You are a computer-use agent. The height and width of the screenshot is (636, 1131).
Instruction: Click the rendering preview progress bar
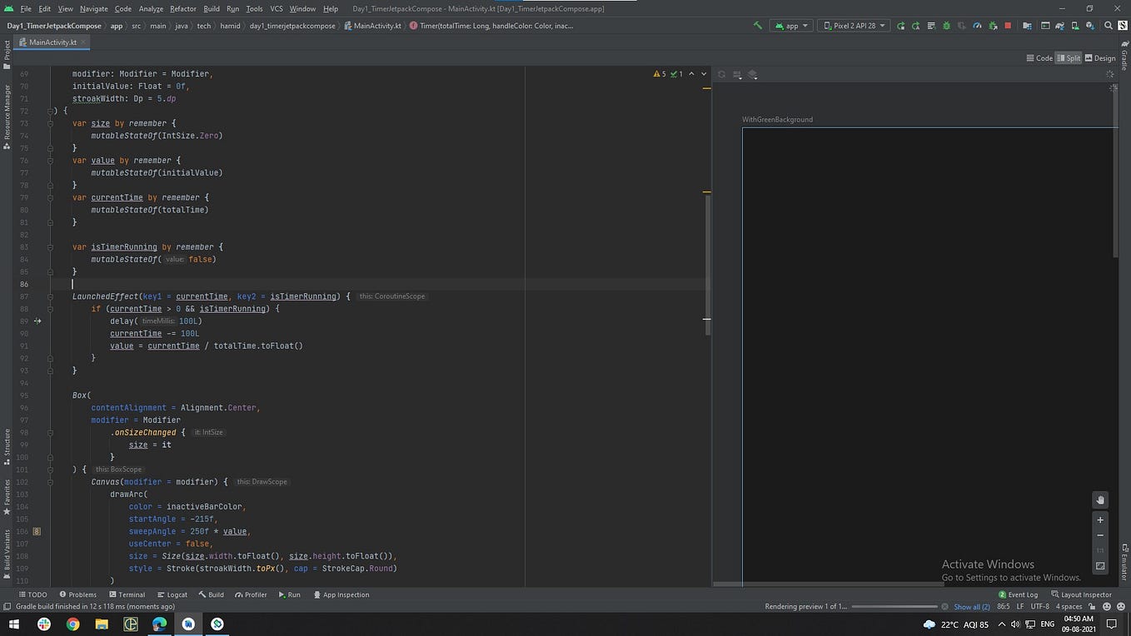tap(894, 607)
